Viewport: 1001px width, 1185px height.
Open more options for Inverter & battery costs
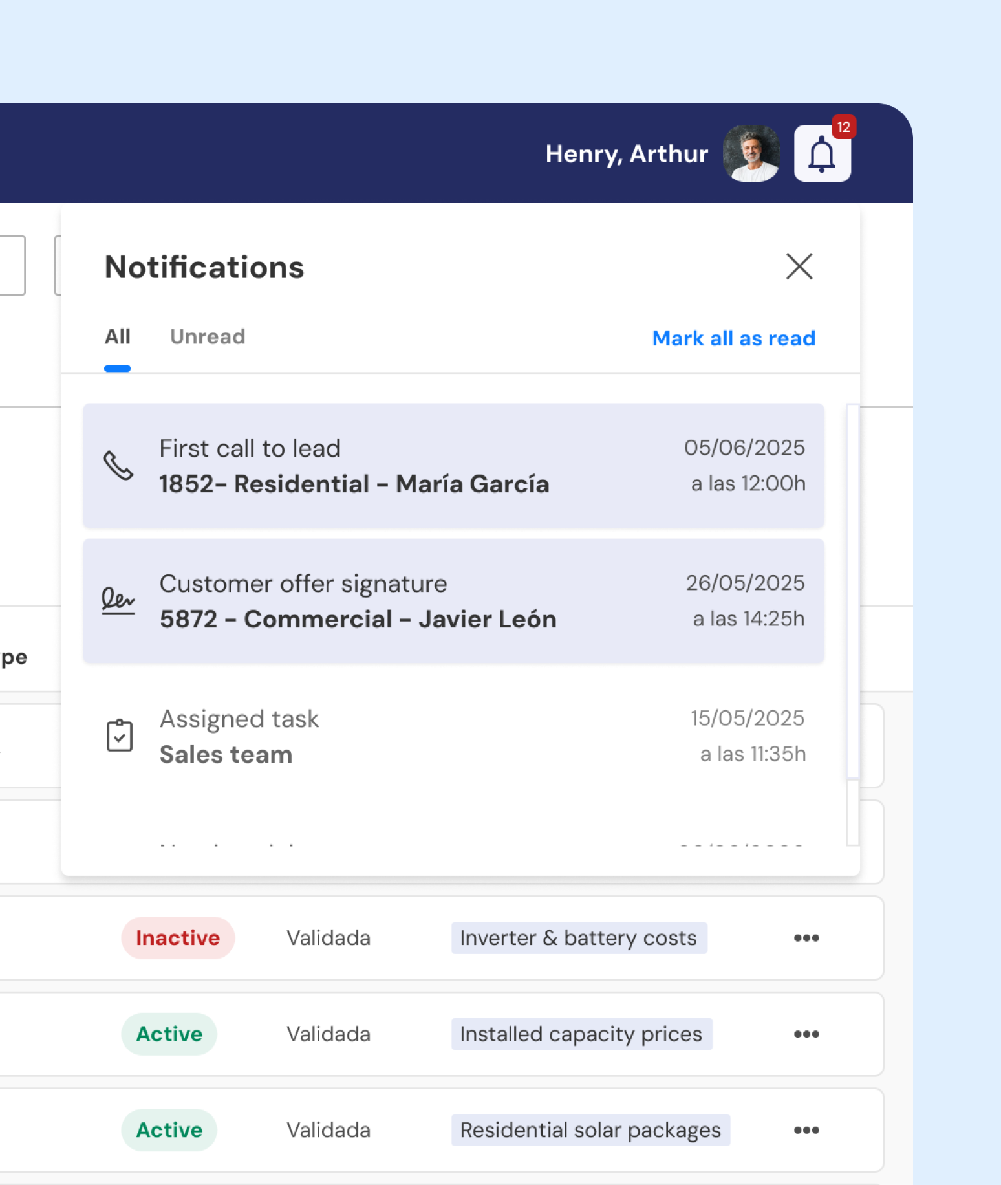click(806, 938)
